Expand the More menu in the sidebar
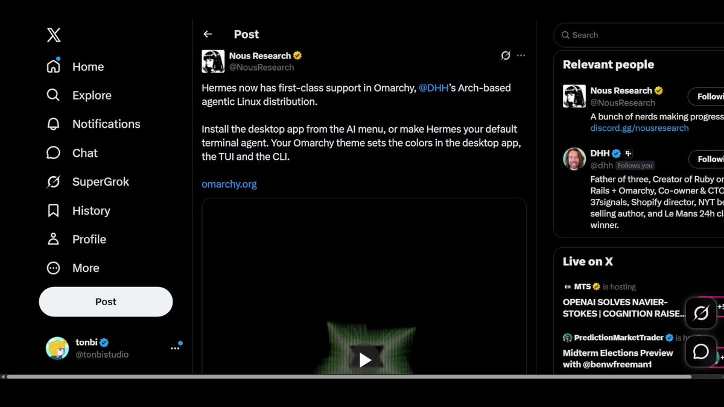The width and height of the screenshot is (724, 407). click(72, 268)
